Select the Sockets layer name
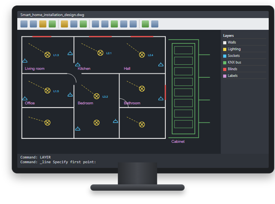The image size is (275, 204). click(x=234, y=55)
